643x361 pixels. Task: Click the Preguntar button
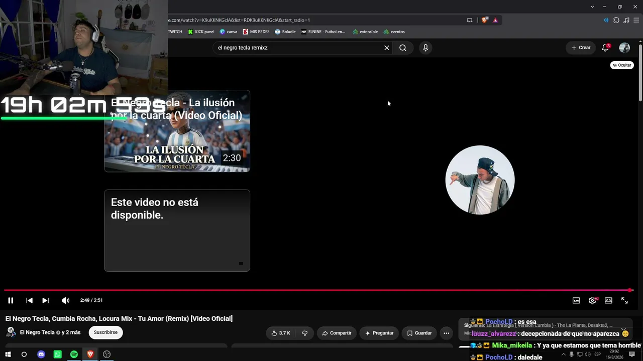tap(379, 333)
